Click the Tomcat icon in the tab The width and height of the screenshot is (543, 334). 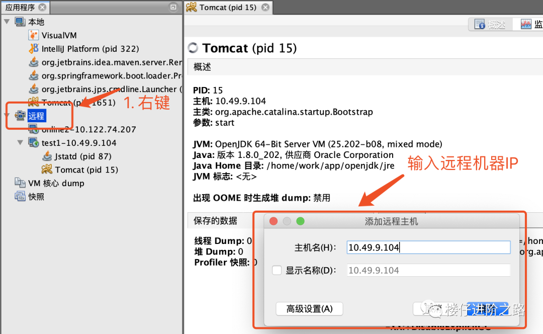pyautogui.click(x=191, y=7)
